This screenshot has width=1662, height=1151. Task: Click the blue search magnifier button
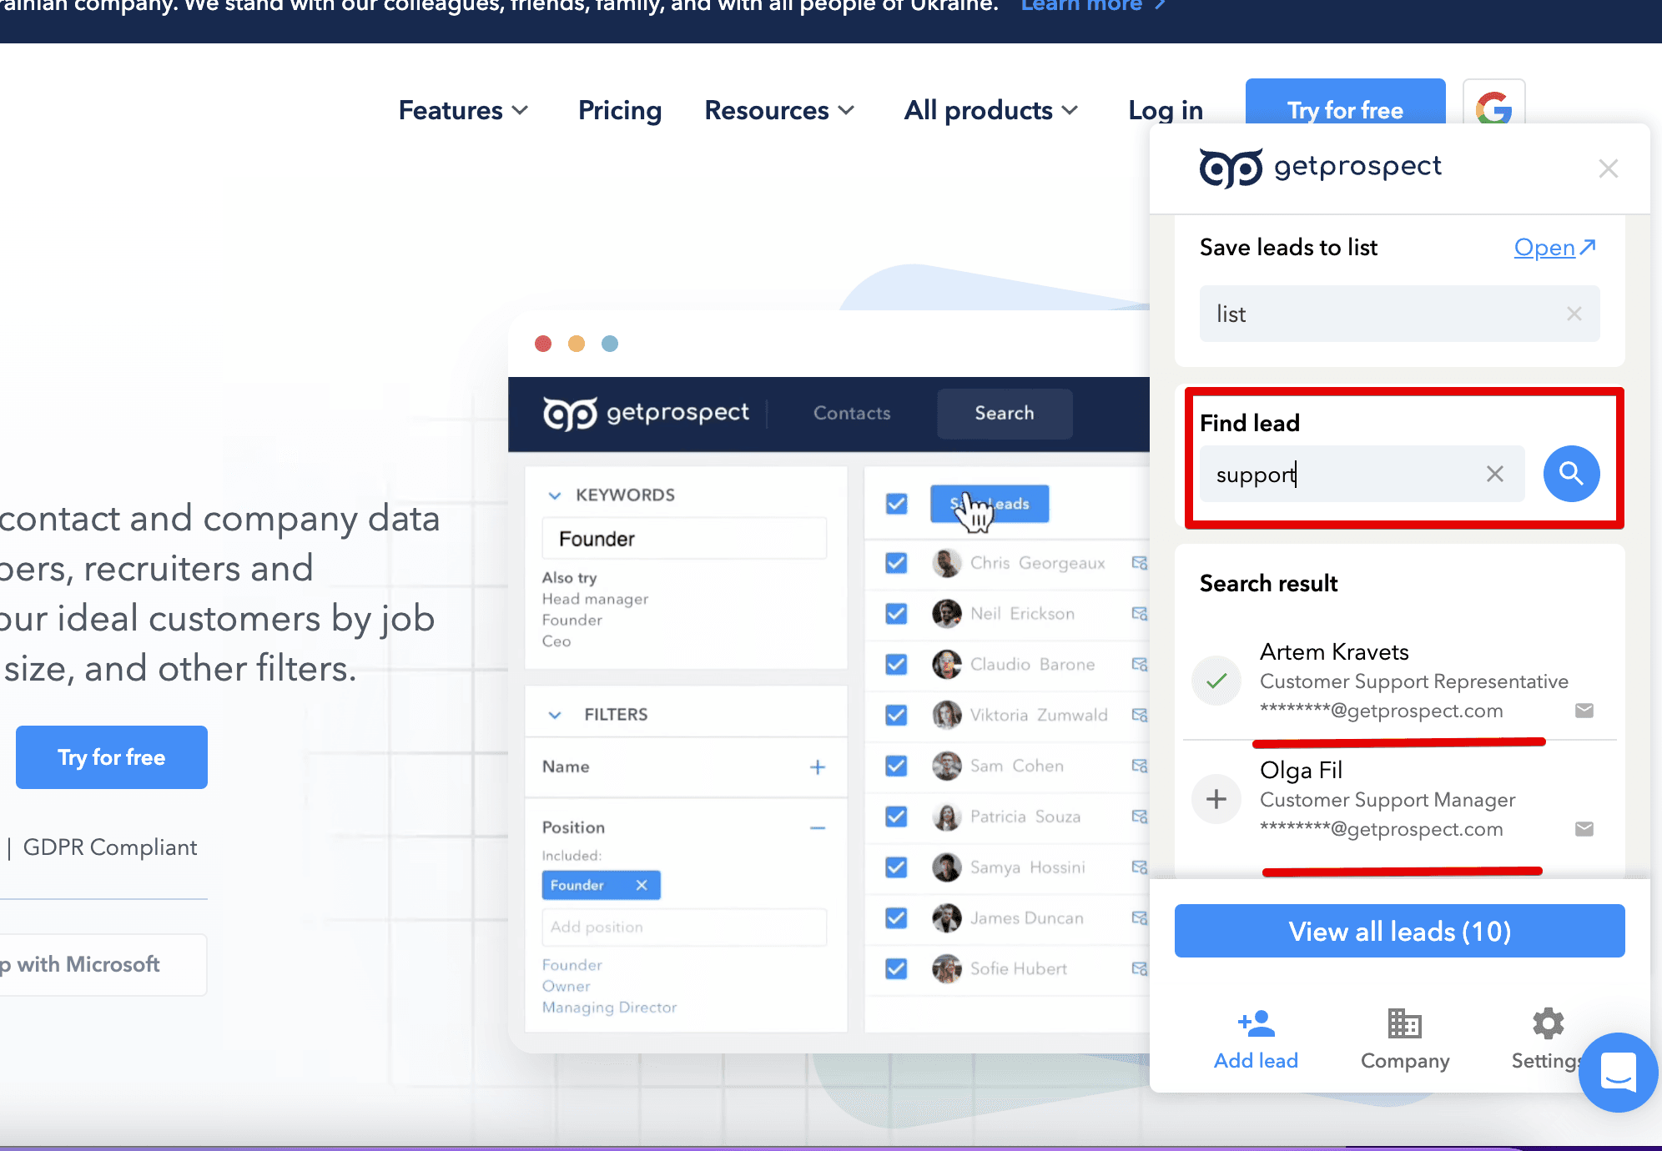click(1571, 474)
